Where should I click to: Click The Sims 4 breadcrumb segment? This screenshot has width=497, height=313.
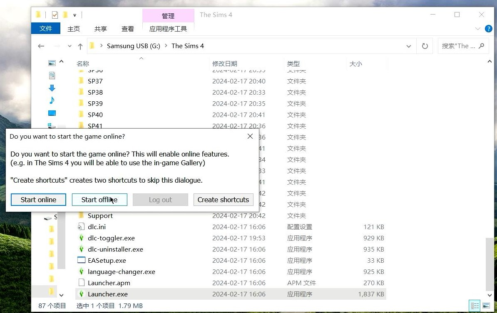188,46
